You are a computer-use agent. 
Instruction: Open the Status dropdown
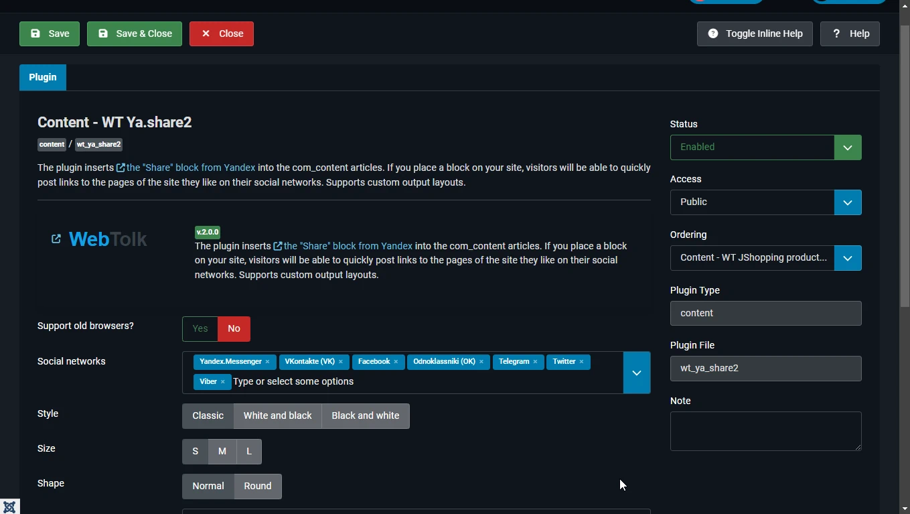tap(765, 147)
